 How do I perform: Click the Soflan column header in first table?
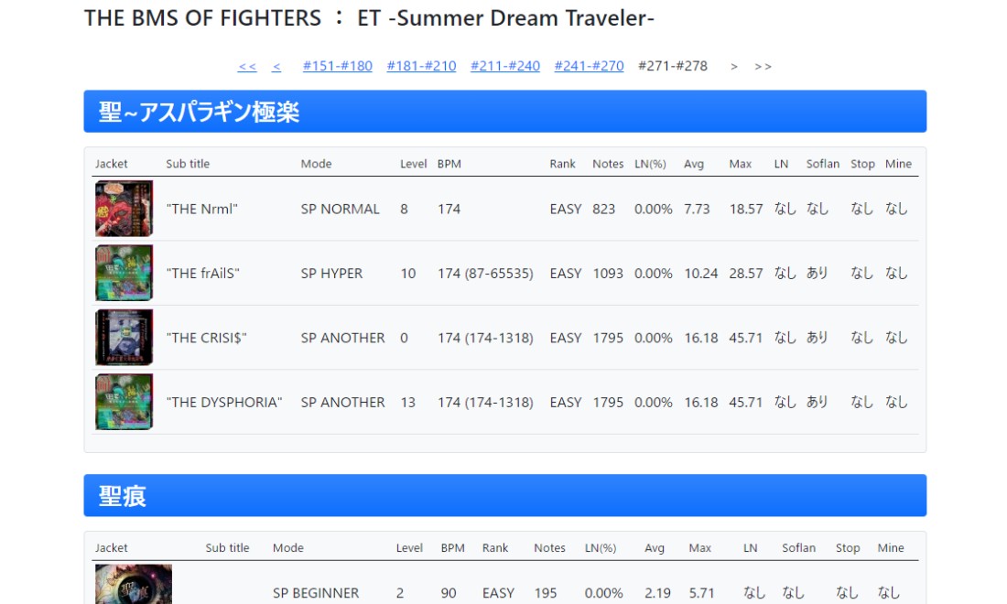(x=823, y=164)
